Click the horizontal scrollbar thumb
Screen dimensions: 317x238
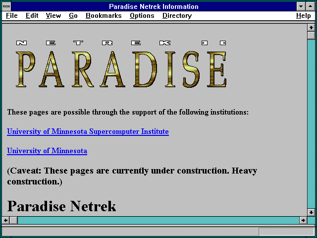pos(13,220)
